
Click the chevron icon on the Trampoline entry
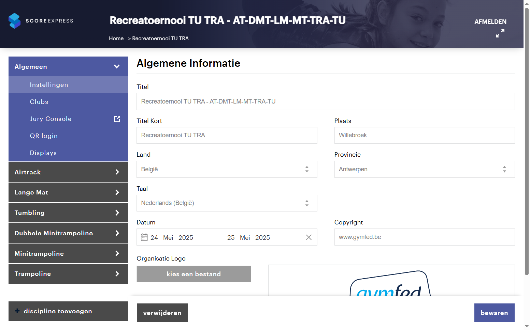click(x=117, y=274)
